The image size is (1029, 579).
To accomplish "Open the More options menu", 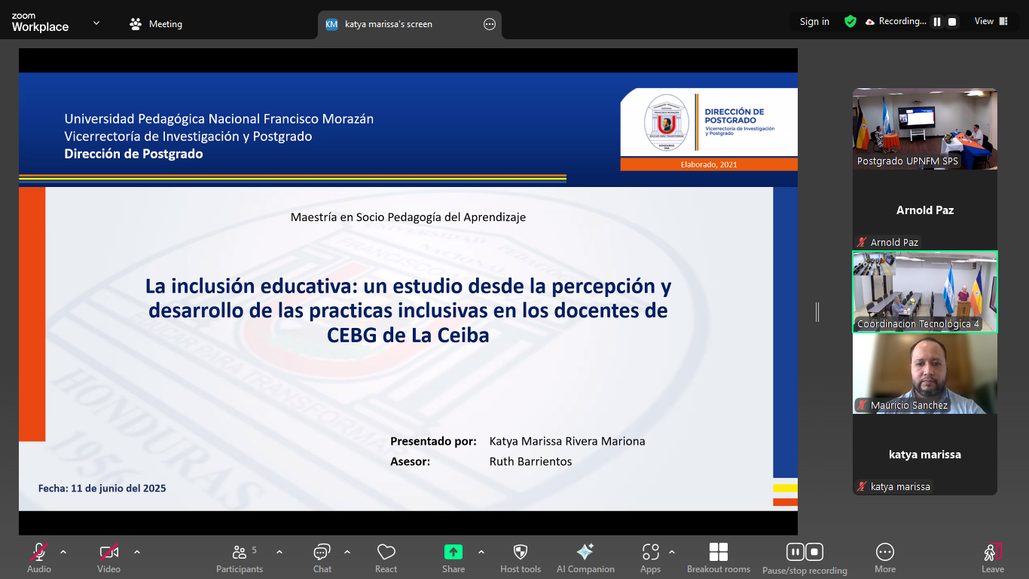I will [x=885, y=558].
